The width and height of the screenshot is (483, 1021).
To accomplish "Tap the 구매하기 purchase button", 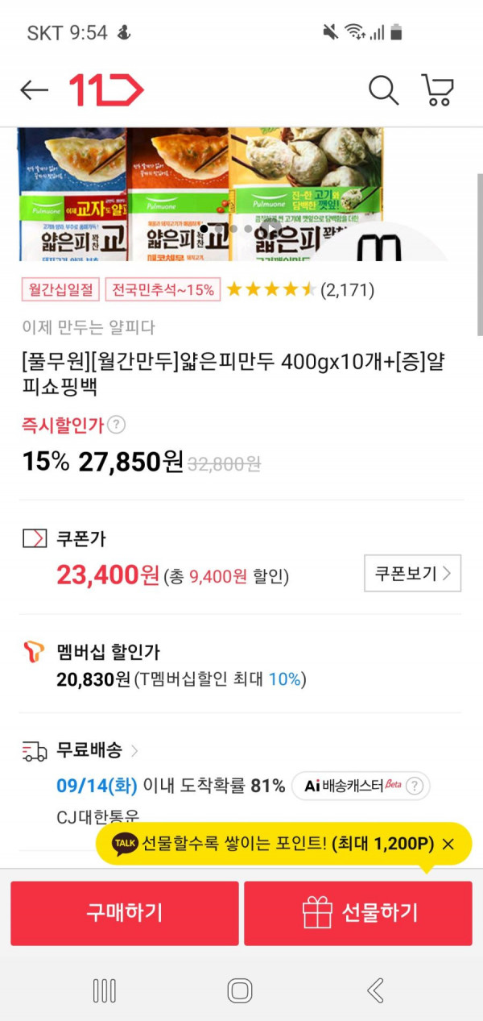I will click(x=125, y=913).
